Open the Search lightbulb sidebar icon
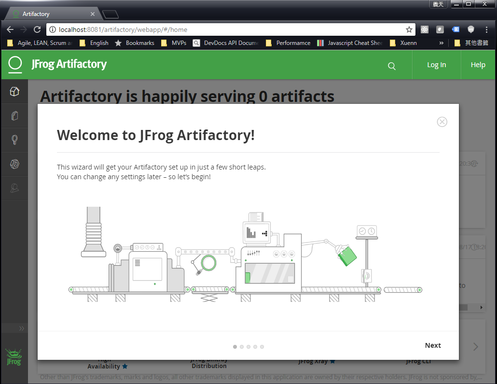The width and height of the screenshot is (497, 384). coord(14,140)
